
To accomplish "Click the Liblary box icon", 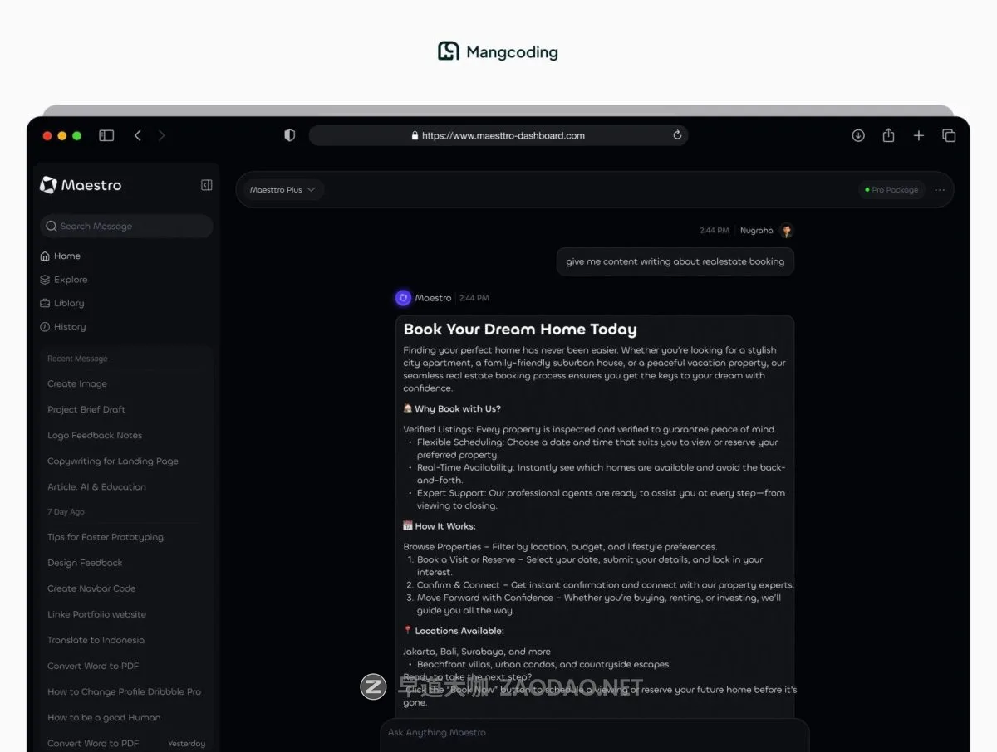I will [45, 303].
